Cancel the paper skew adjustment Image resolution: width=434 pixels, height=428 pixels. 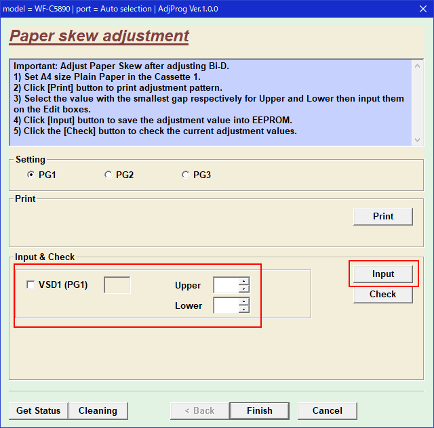328,410
